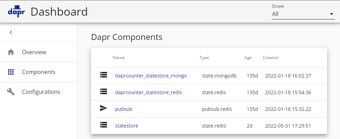Click the statestore row storage icon
This screenshot has height=139, width=340.
click(x=103, y=125)
